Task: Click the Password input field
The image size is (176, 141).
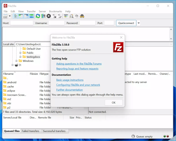Action: (87, 23)
